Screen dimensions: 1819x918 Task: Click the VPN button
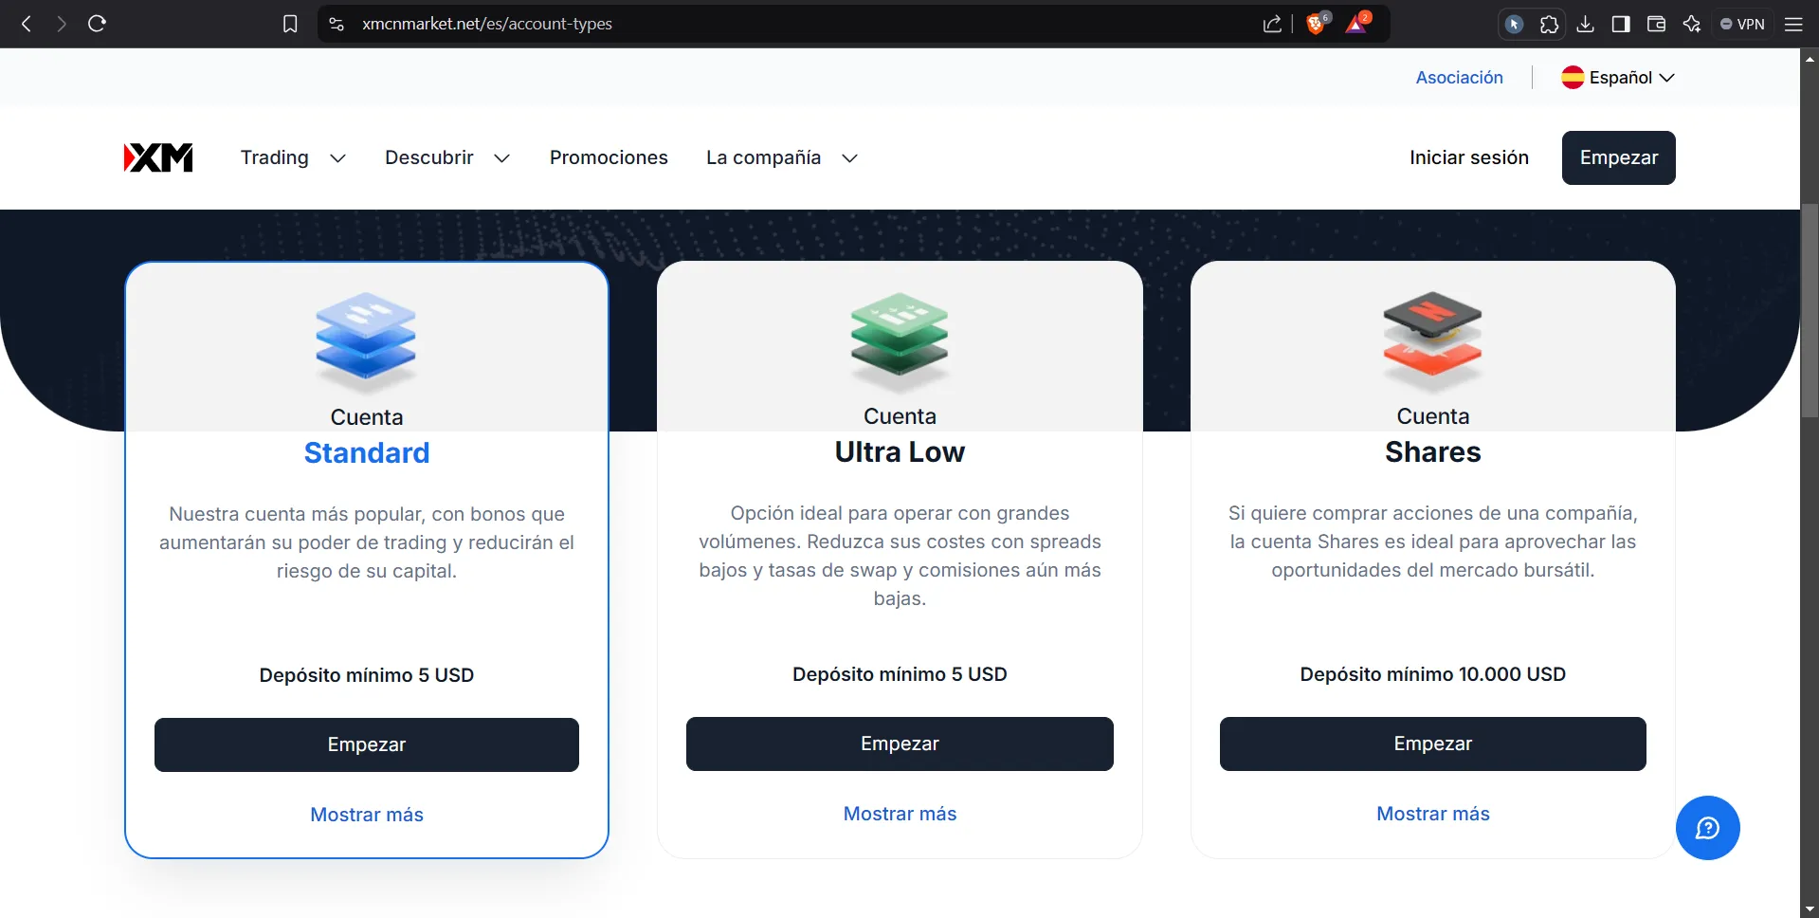click(1742, 24)
